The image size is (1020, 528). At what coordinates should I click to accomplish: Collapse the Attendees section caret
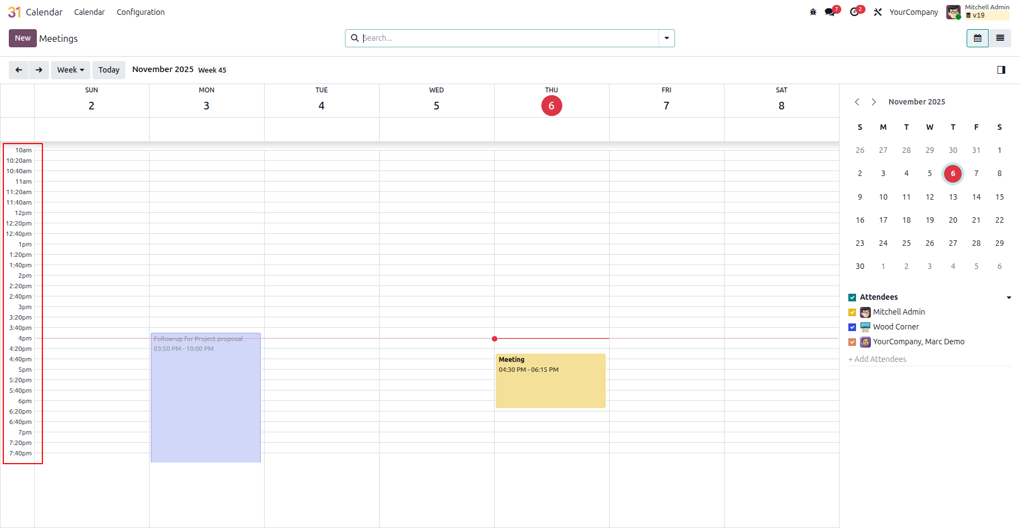[1008, 298]
